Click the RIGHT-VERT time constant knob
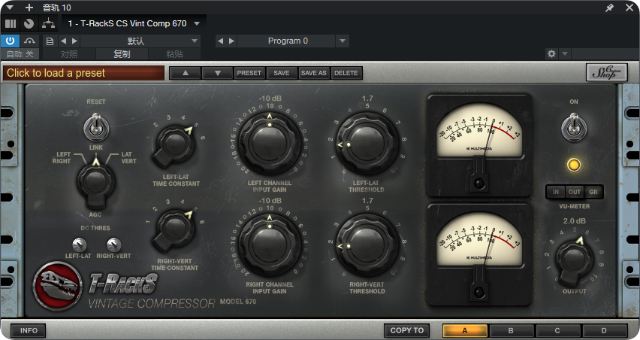Viewport: 640px width, 340px height. 175,229
